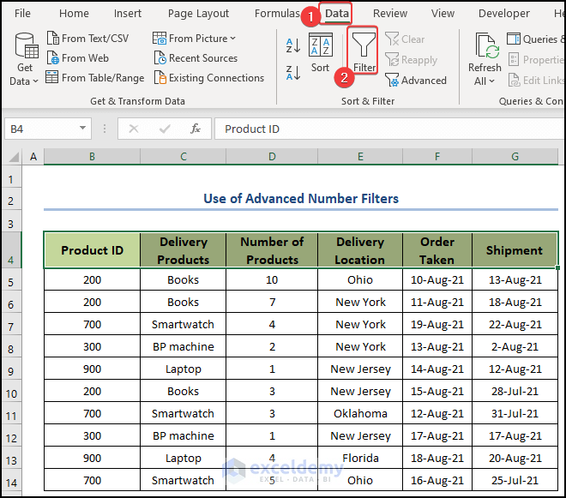Sort ascending with the A to Z icon
This screenshot has width=566, height=498.
[x=292, y=45]
